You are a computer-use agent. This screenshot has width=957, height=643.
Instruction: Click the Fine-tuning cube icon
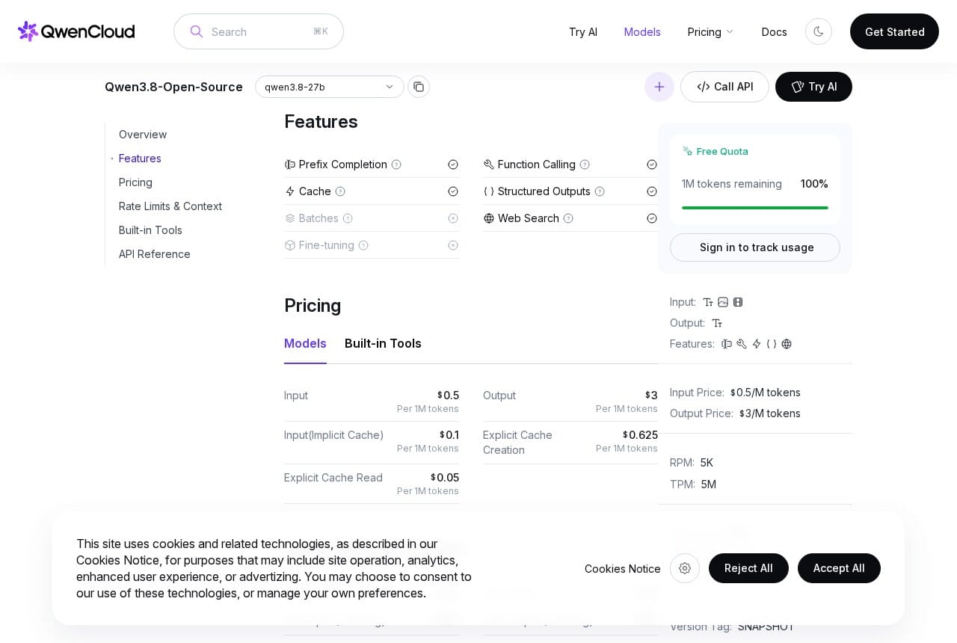[x=290, y=245]
